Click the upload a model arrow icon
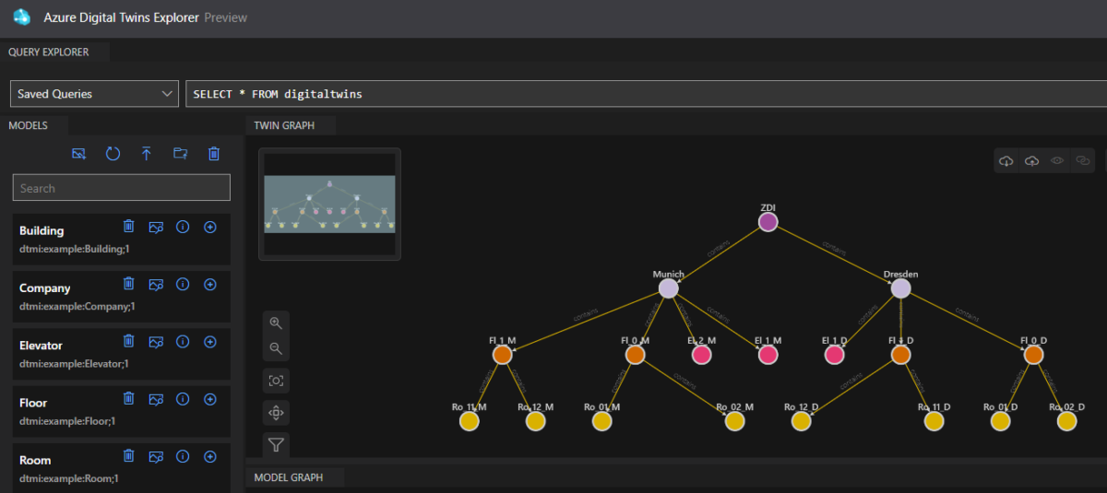 (x=147, y=154)
